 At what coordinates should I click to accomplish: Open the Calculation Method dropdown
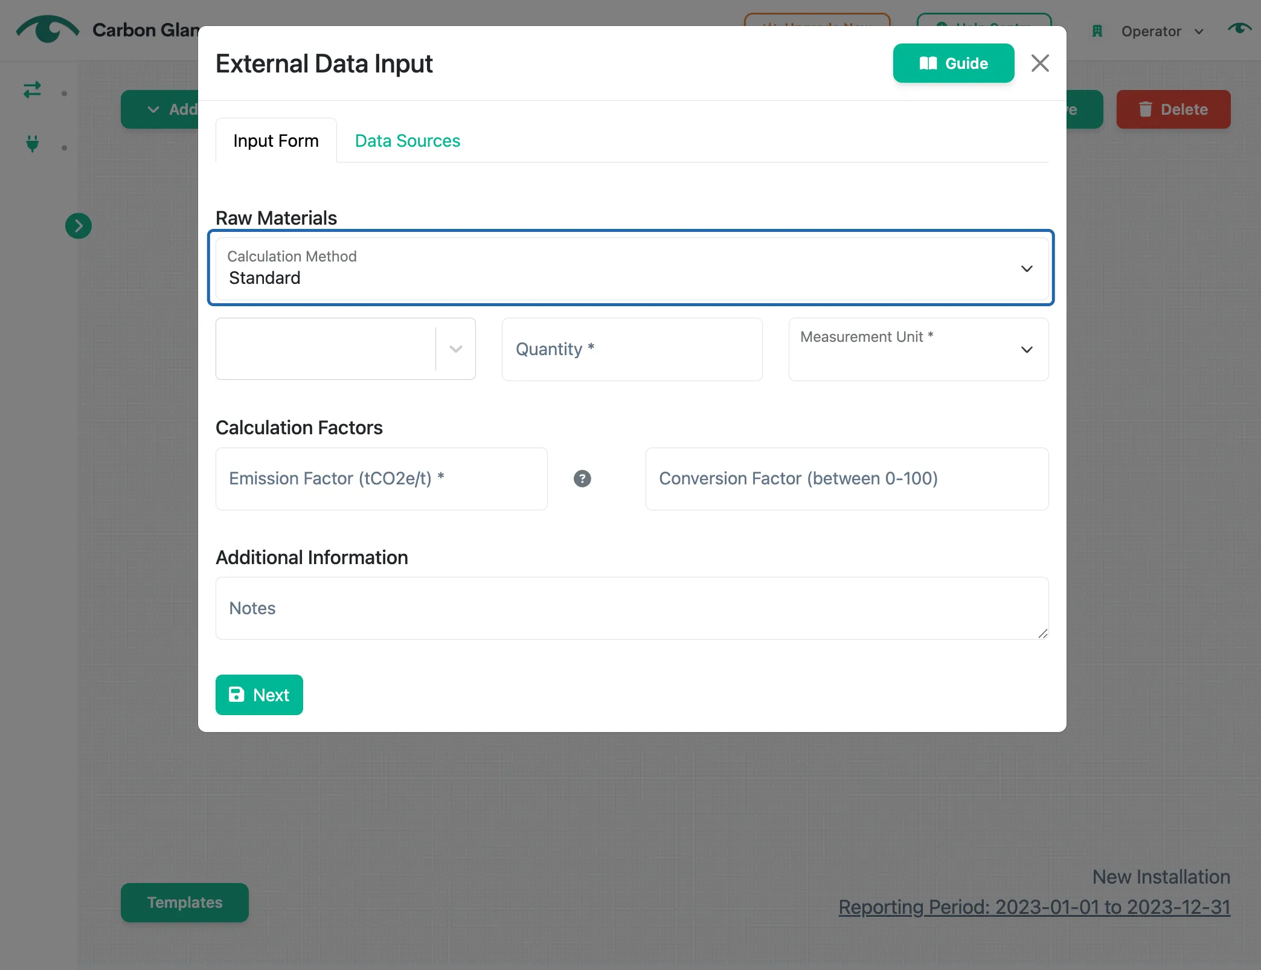coord(632,268)
